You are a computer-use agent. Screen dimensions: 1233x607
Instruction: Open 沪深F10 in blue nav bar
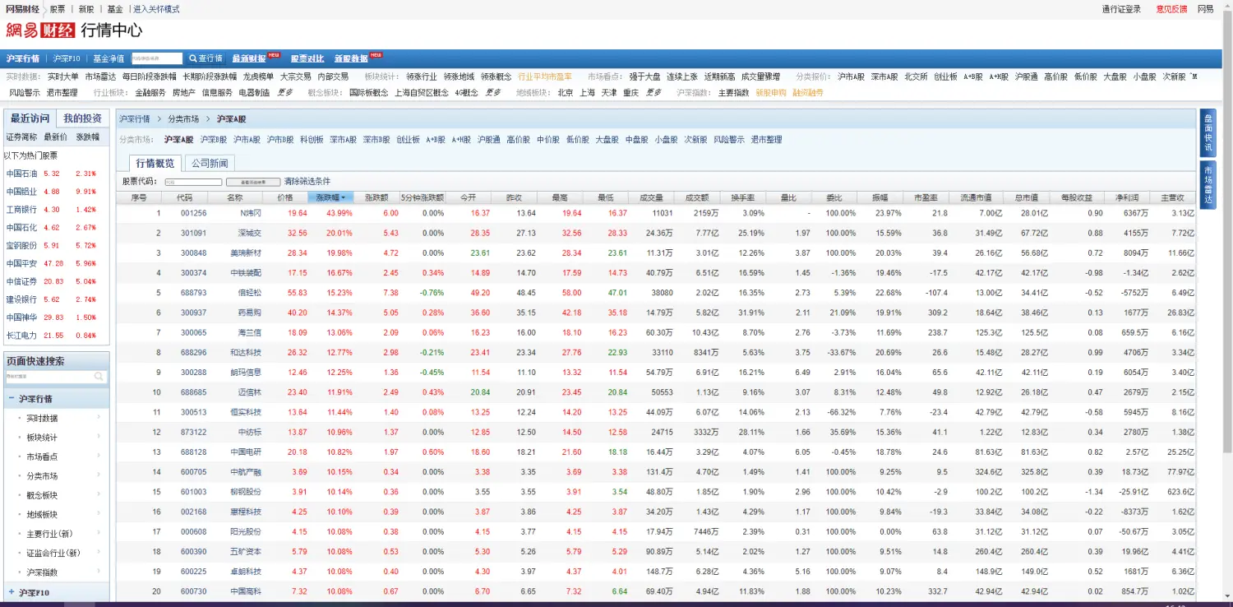tap(67, 58)
